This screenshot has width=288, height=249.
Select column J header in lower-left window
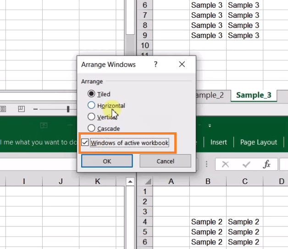pos(61,181)
